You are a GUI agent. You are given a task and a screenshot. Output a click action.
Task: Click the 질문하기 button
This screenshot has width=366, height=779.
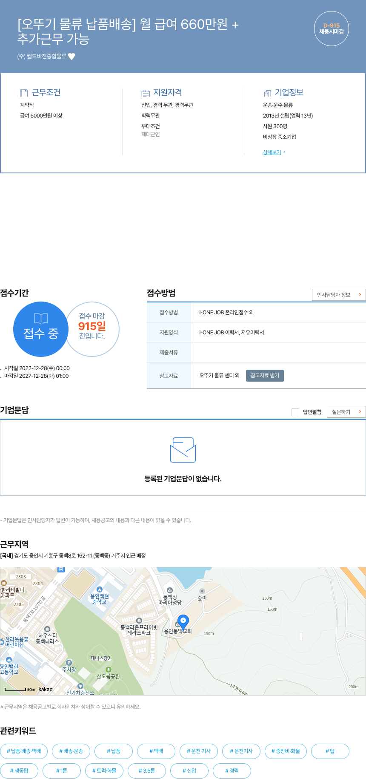tap(346, 412)
